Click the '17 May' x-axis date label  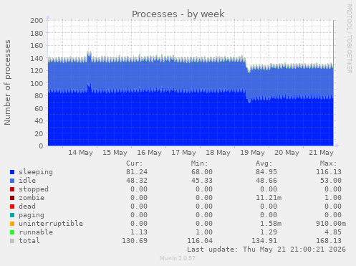[x=183, y=153]
